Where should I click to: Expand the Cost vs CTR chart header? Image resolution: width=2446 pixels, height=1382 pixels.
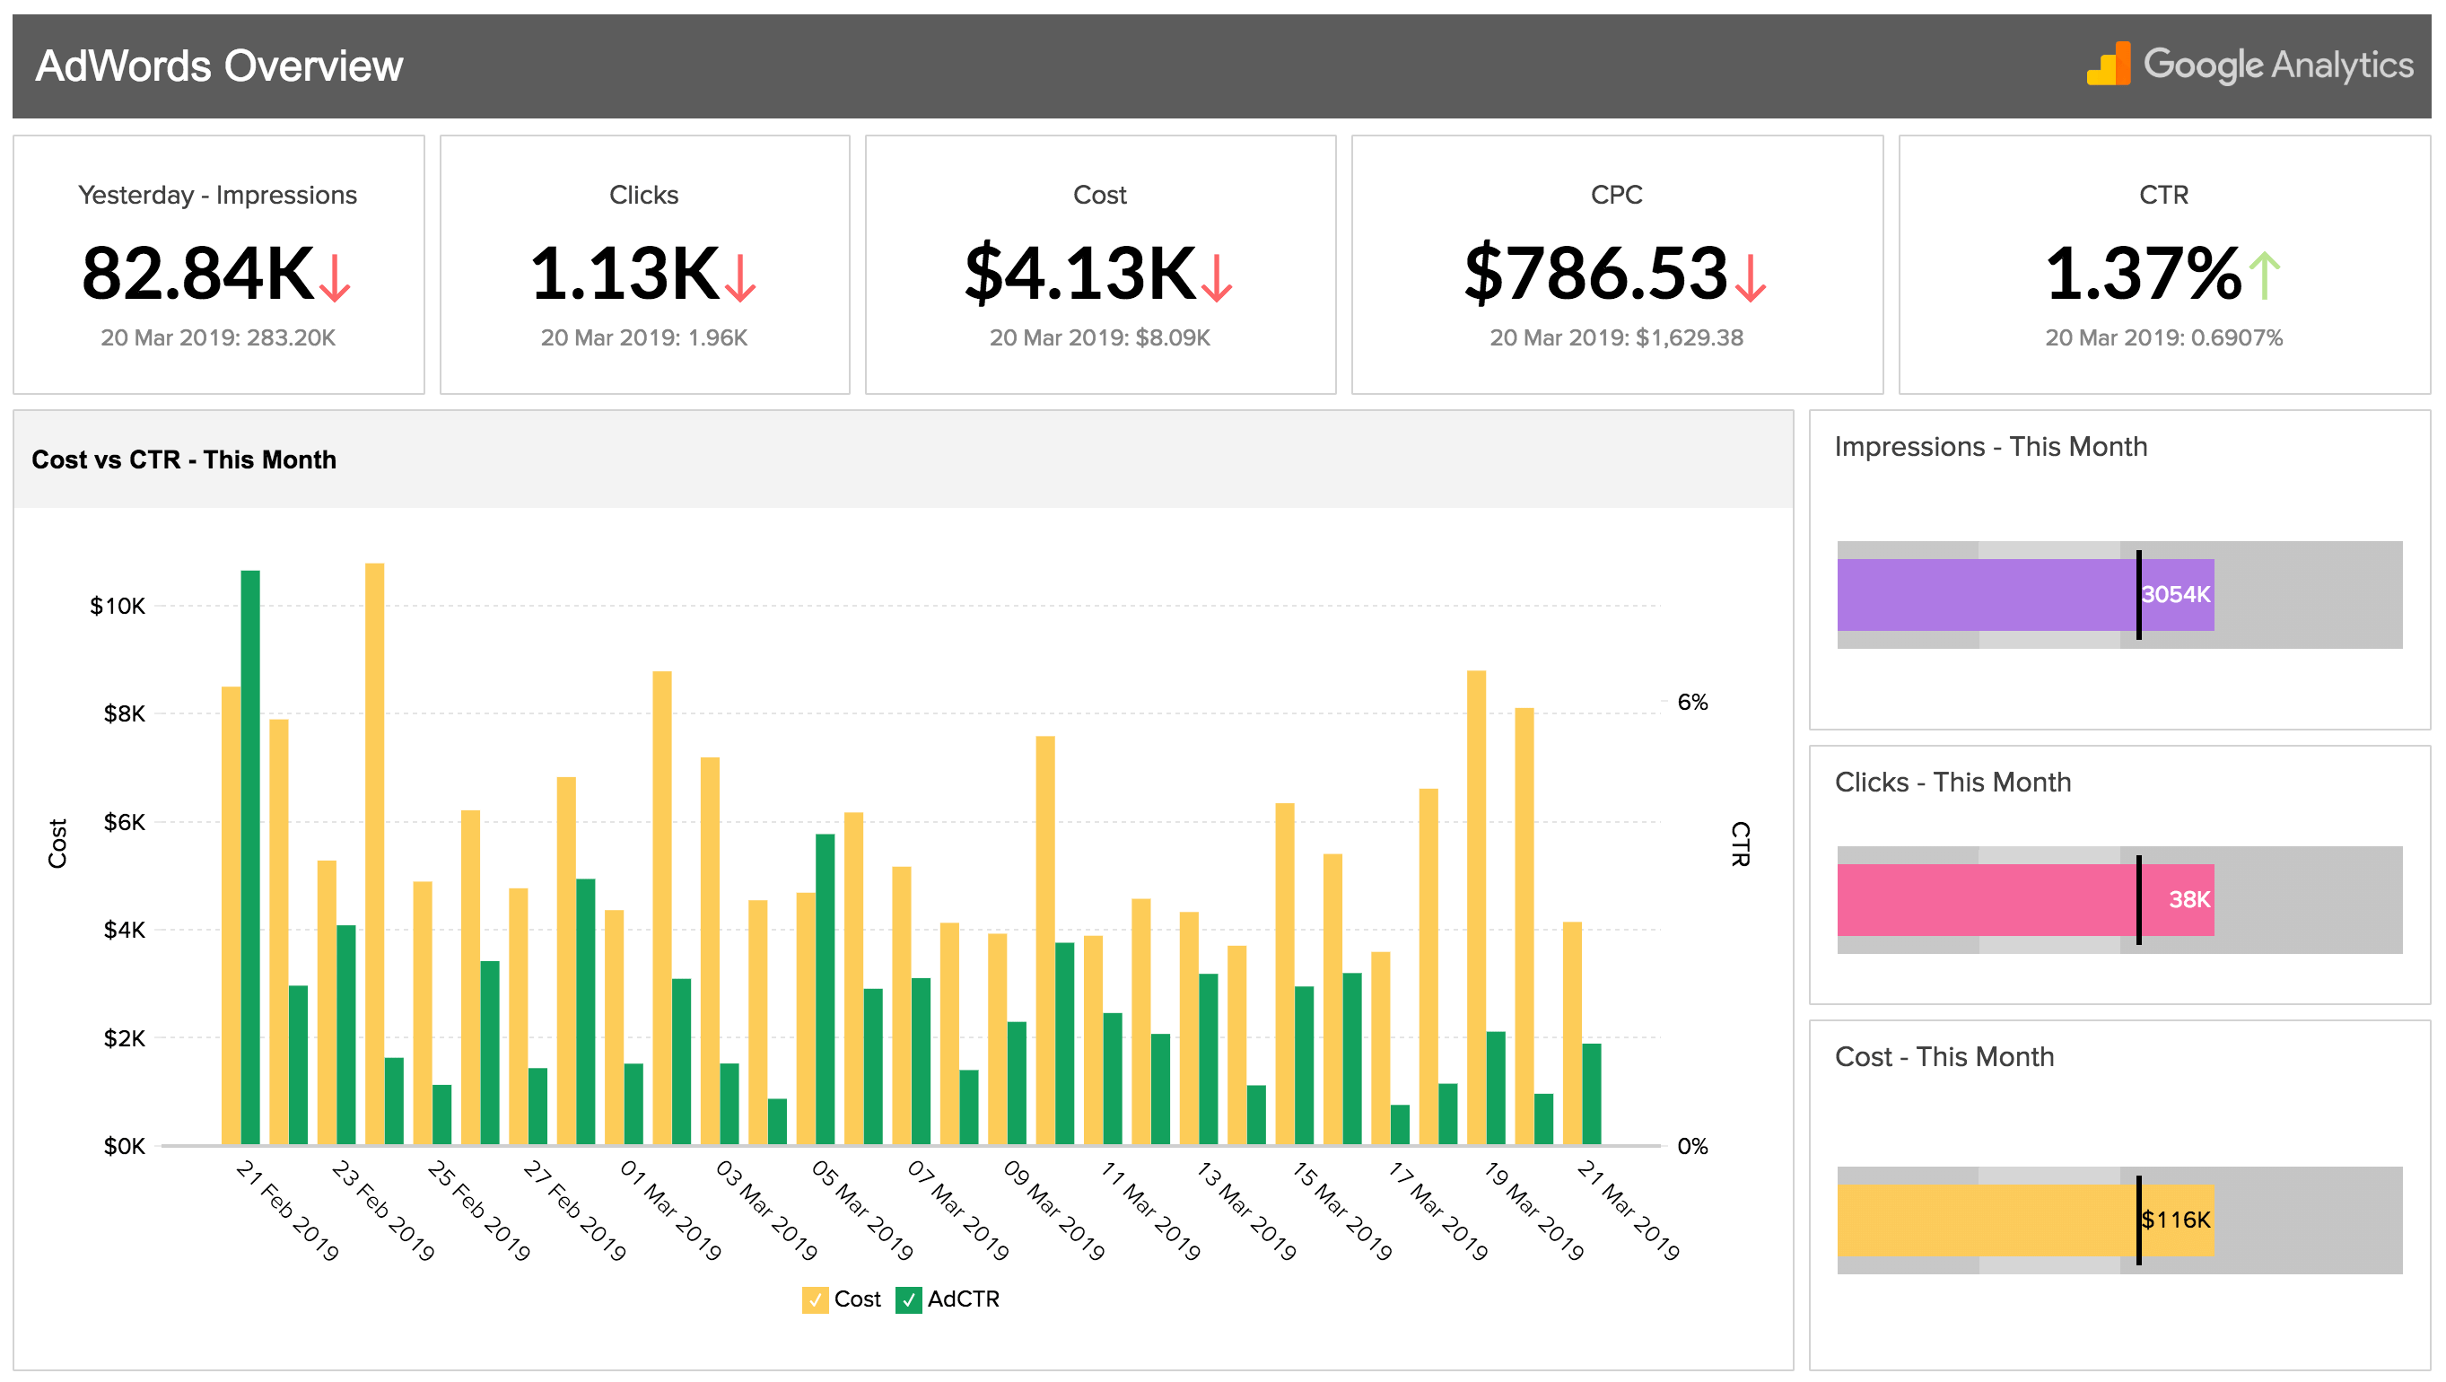pos(184,459)
